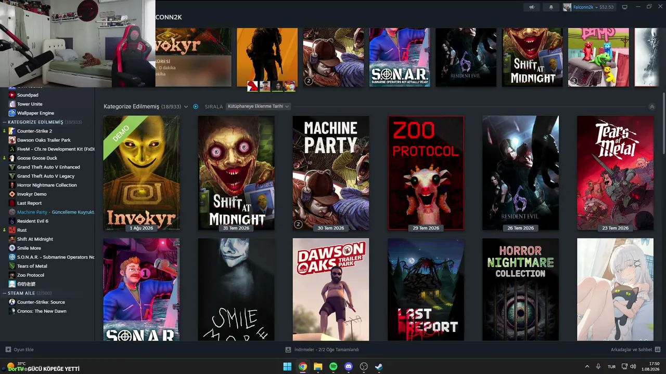
Task: Click the Grand Theft Auto V Enhanced icon
Action: (x=12, y=167)
